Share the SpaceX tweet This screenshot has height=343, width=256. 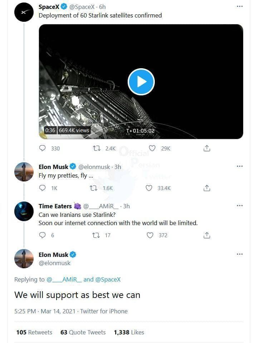click(207, 148)
